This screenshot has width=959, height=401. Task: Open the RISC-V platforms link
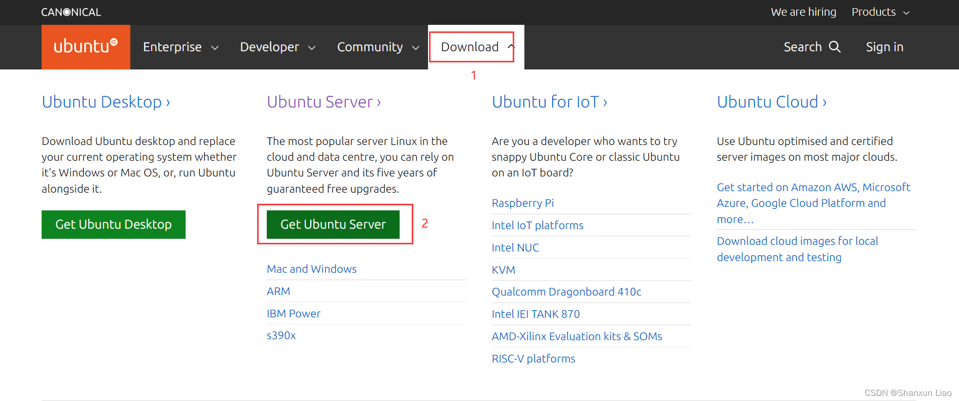click(x=534, y=359)
